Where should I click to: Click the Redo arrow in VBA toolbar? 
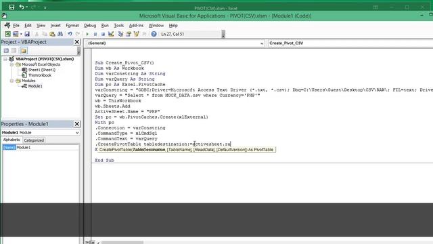point(78,34)
